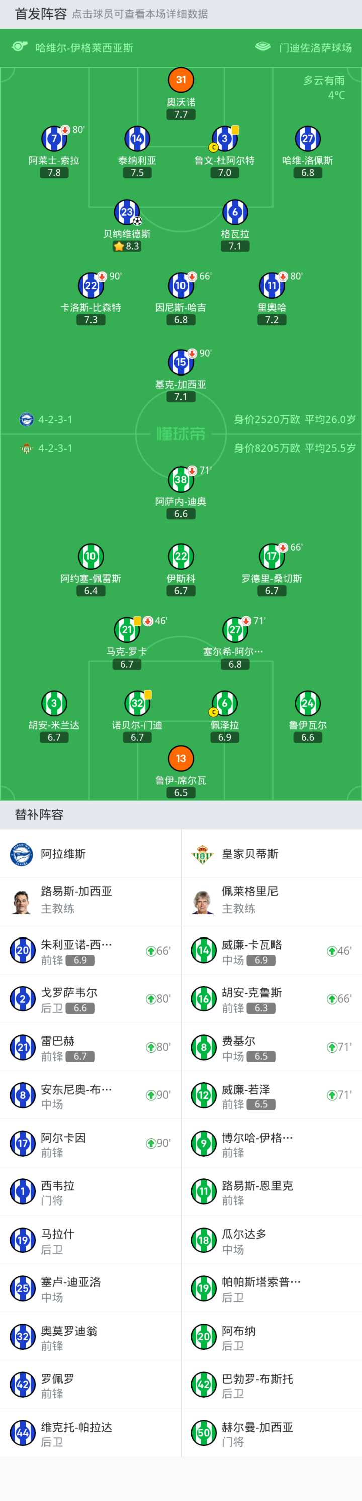
Task: Open coach 路易斯-加西亚's photo
Action: tap(22, 901)
